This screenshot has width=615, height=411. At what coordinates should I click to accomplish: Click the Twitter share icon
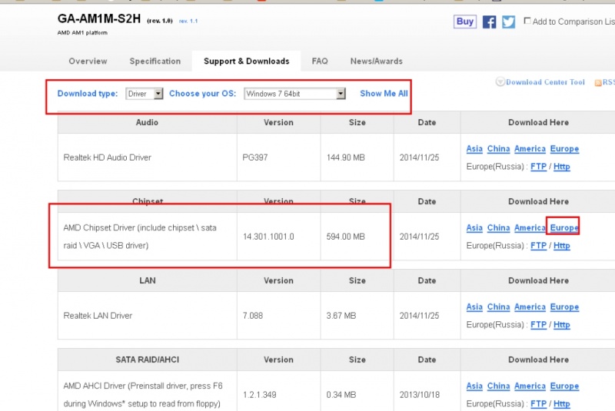[x=508, y=22]
